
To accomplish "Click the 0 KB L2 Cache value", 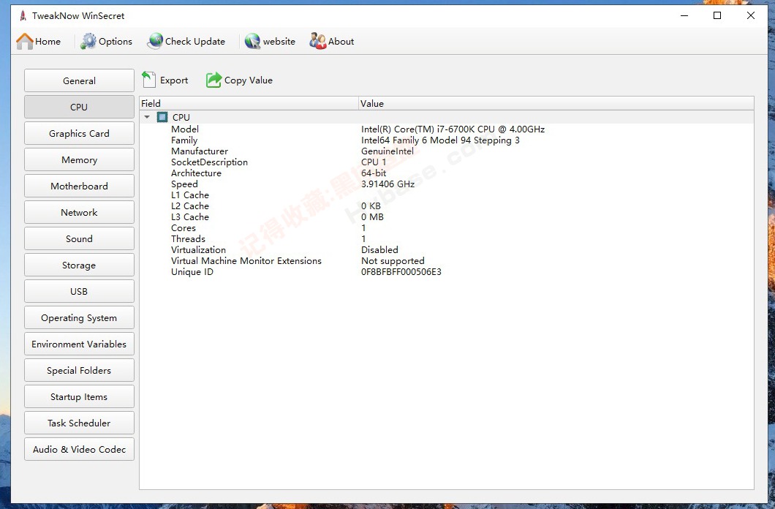I will 371,206.
